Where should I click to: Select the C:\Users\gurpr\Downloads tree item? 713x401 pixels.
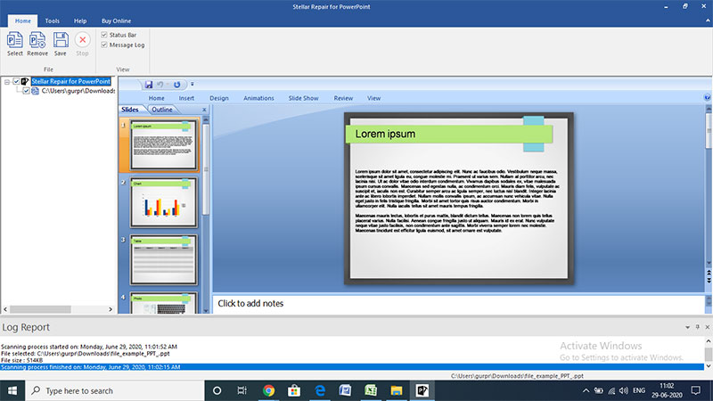tap(78, 91)
